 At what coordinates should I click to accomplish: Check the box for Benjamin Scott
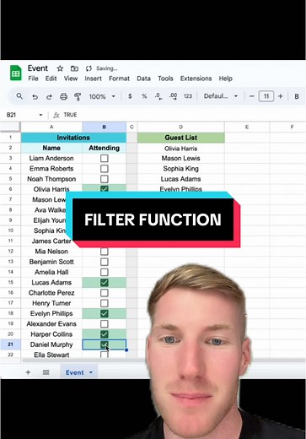point(105,262)
